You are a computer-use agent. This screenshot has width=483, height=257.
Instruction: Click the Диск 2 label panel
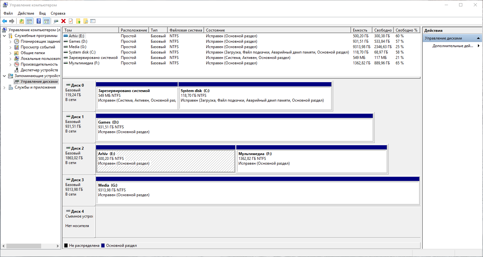(79, 159)
